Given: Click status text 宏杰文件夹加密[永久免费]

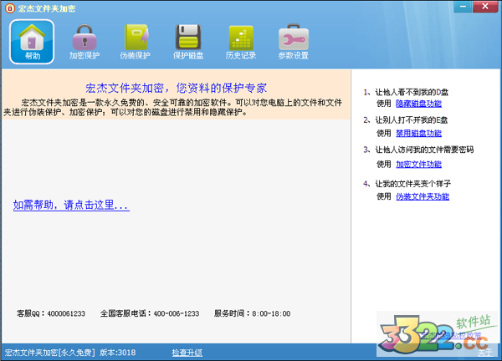Looking at the screenshot, I should (49, 353).
